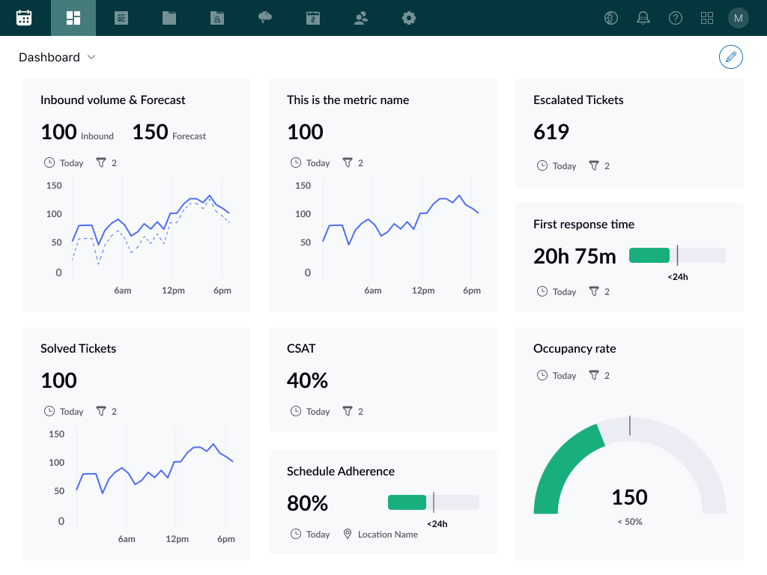The width and height of the screenshot is (767, 575).
Task: Click the pencil edit dashboard button
Action: point(731,57)
